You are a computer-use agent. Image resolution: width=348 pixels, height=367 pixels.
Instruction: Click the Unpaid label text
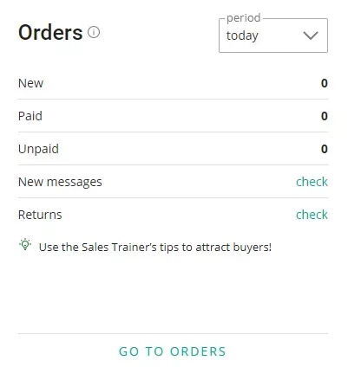click(x=38, y=149)
